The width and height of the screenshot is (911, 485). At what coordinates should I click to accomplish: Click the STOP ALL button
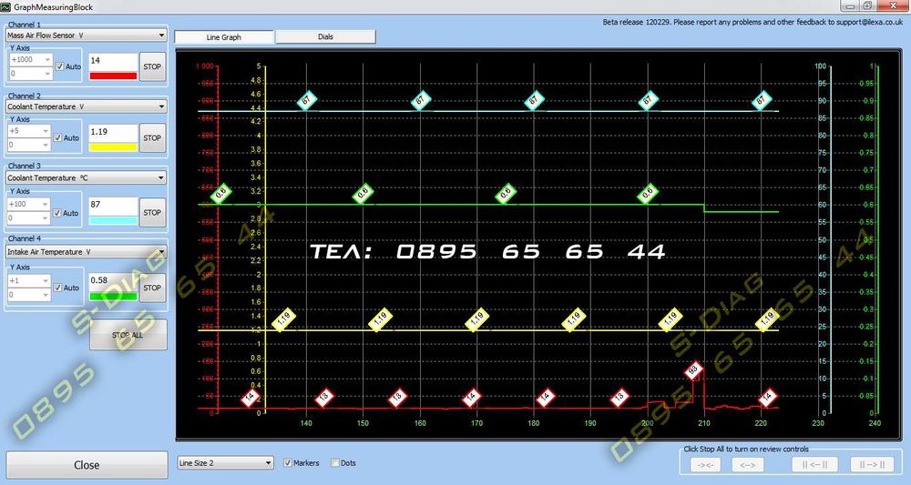128,336
